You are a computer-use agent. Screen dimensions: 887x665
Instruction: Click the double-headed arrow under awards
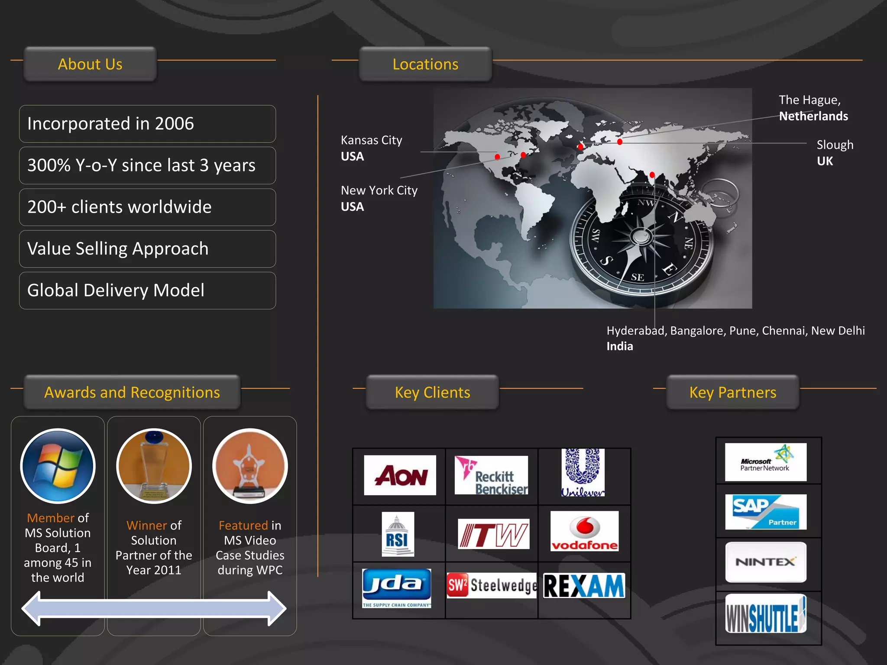coord(154,608)
